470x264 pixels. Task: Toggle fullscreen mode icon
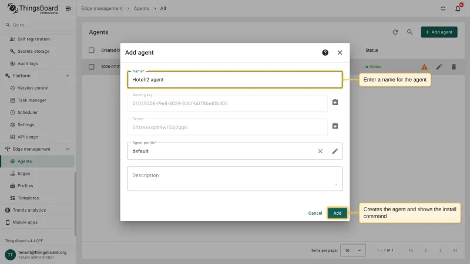tap(443, 8)
